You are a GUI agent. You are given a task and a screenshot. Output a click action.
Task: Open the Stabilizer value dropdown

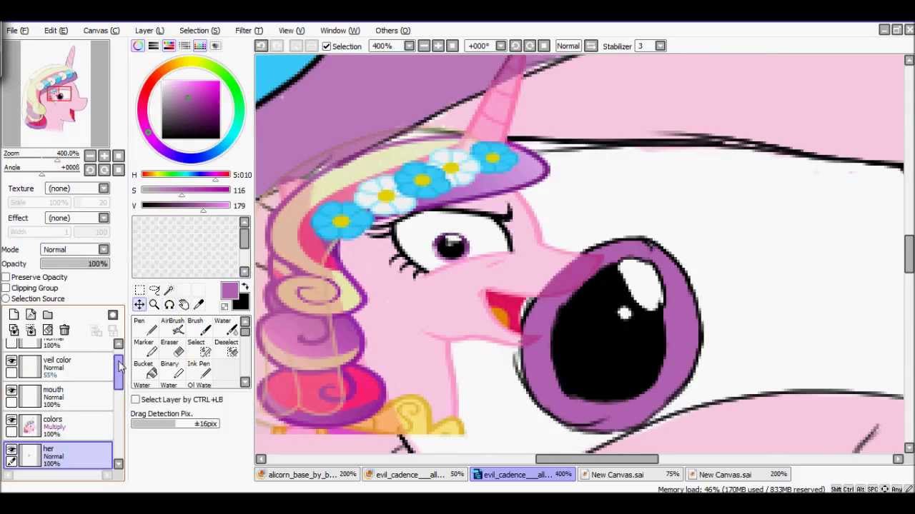660,46
